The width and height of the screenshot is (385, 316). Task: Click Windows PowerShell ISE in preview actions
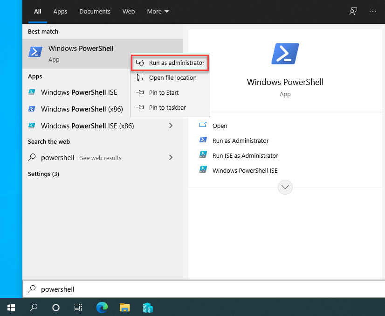245,171
